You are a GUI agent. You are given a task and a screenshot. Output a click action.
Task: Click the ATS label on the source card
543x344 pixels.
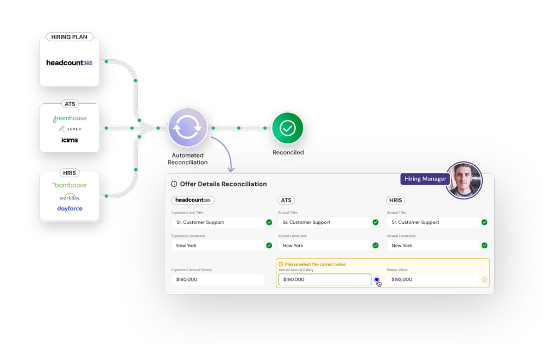[x=70, y=104]
